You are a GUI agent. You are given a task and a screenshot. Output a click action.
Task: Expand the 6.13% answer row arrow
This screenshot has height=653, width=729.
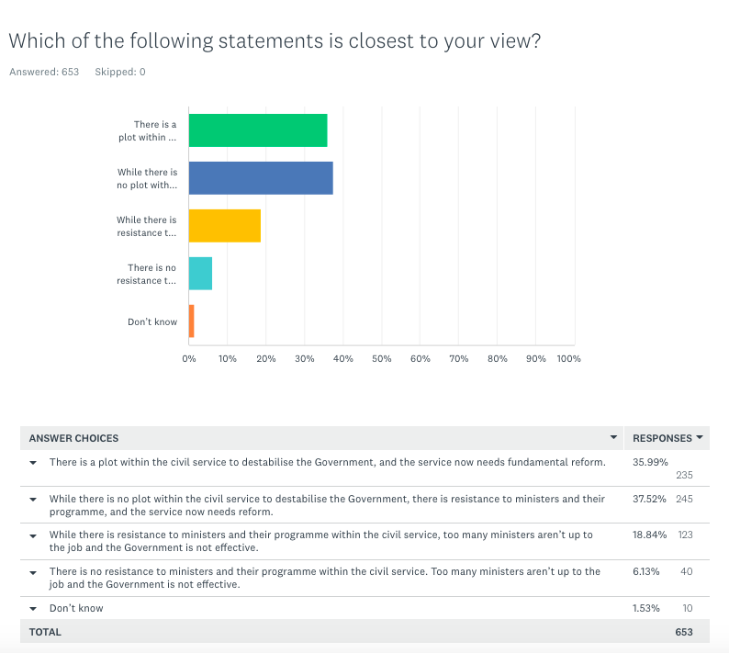pos(34,571)
